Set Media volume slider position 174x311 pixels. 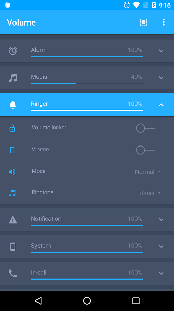click(x=87, y=83)
